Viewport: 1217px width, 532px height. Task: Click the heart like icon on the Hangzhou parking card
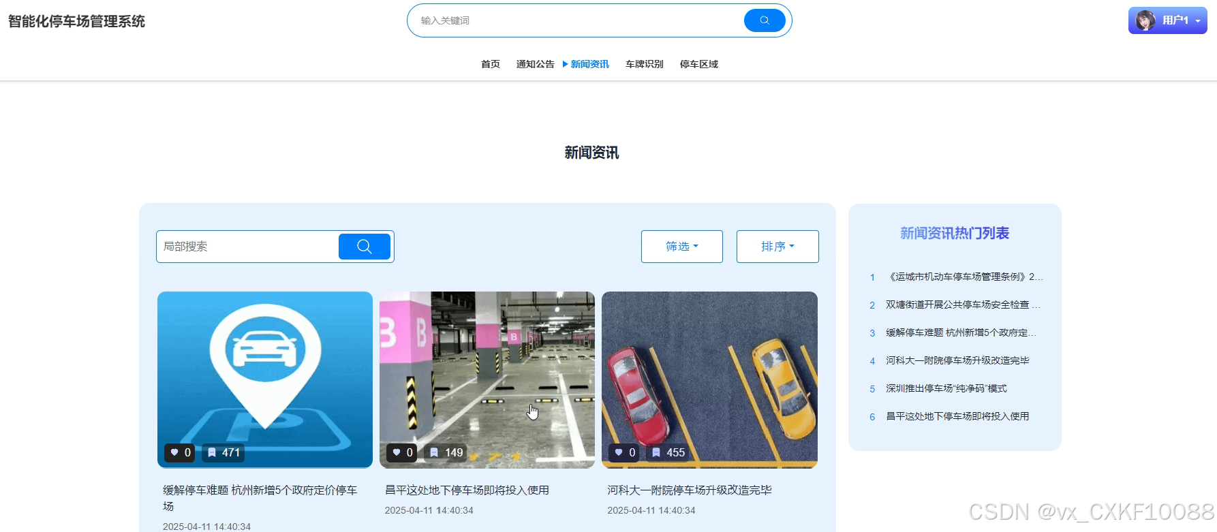coord(174,452)
